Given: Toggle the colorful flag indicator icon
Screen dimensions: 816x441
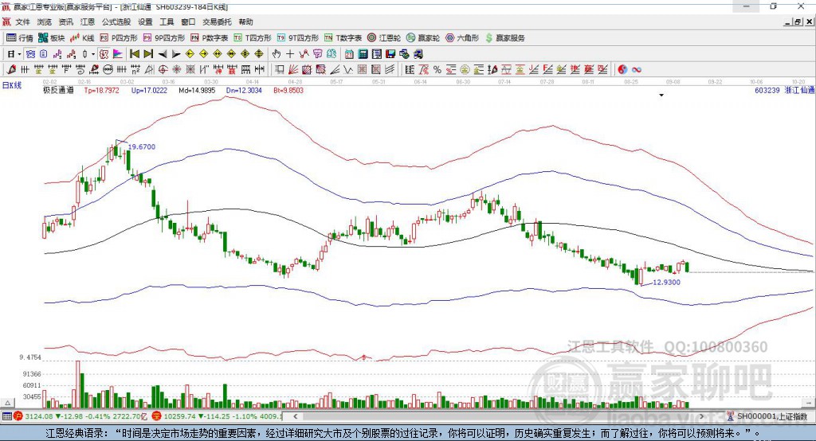Looking at the screenshot, I should coord(118,54).
